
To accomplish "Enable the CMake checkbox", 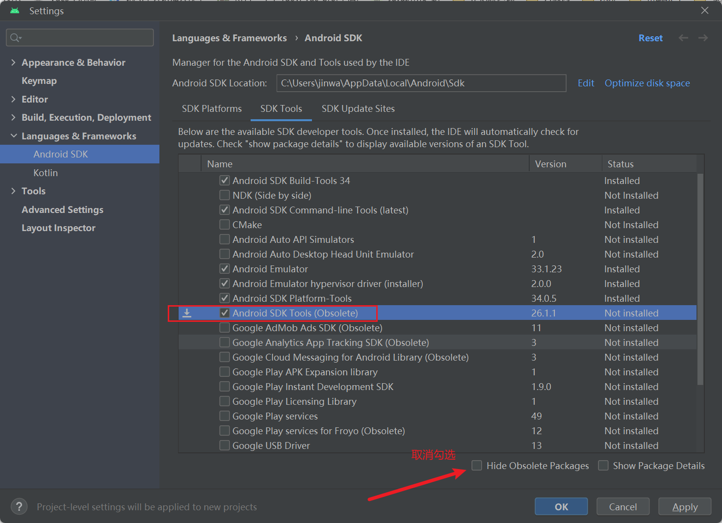I will point(225,225).
